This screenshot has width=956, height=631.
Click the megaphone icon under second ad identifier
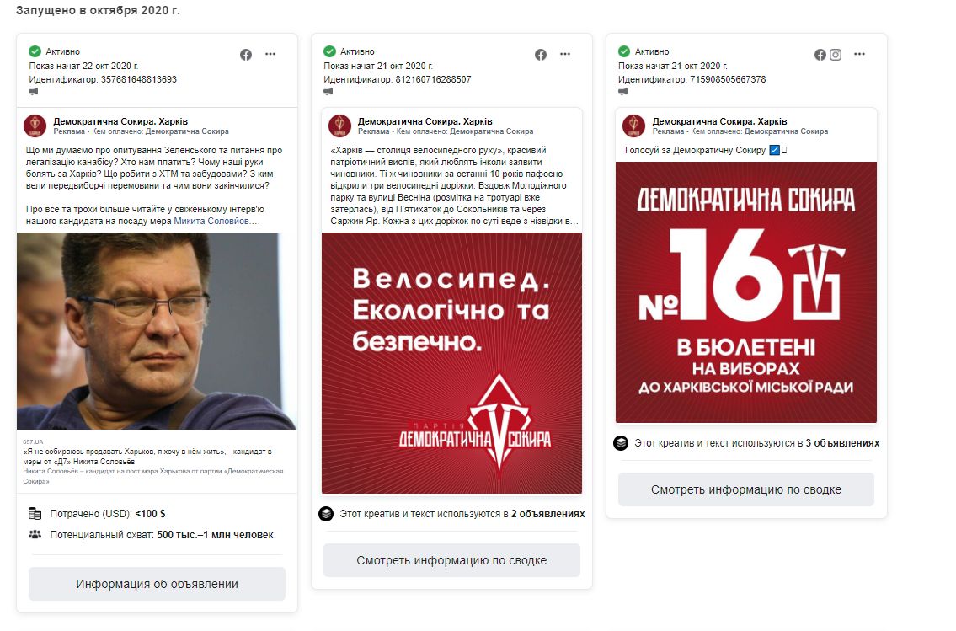[x=328, y=92]
